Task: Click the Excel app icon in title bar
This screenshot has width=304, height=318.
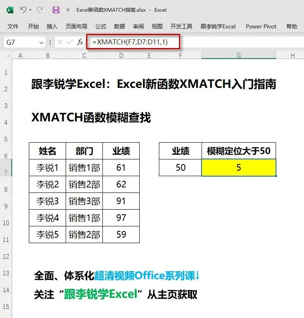Action: coord(10,10)
